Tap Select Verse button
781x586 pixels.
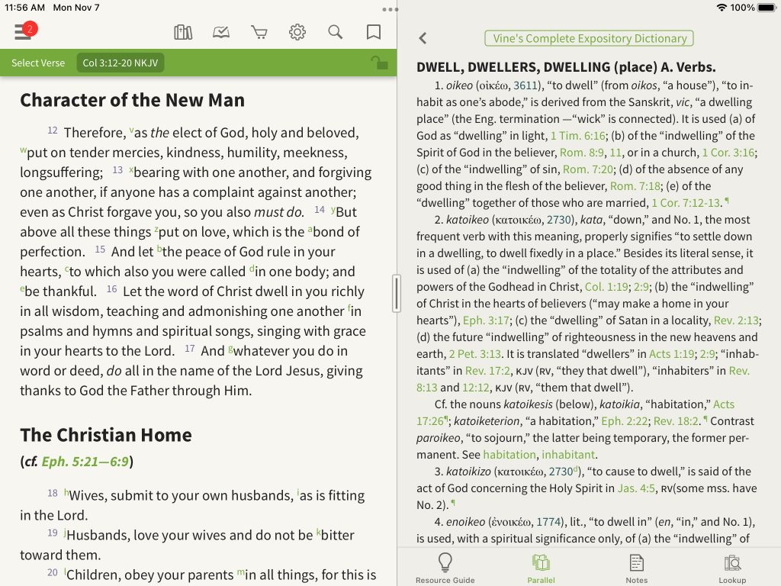coord(38,63)
